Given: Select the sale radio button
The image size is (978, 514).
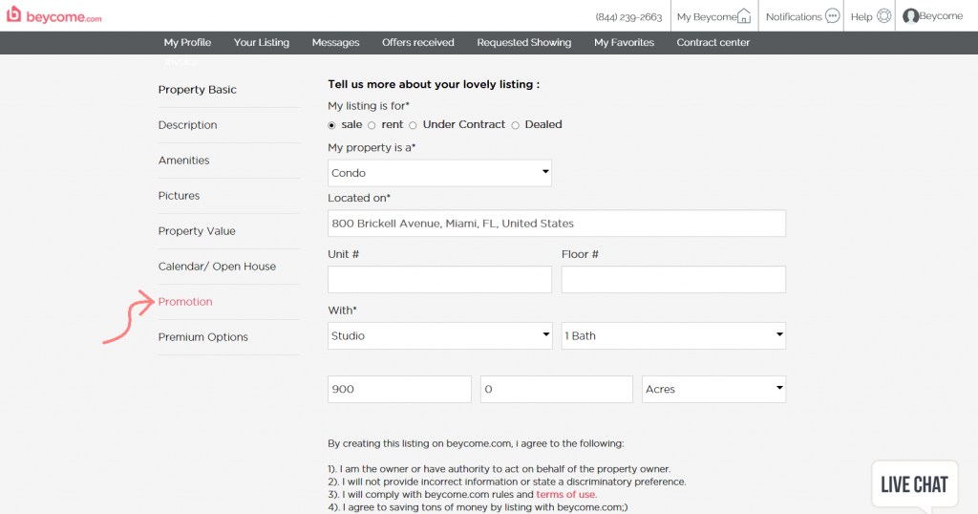Looking at the screenshot, I should 331,125.
